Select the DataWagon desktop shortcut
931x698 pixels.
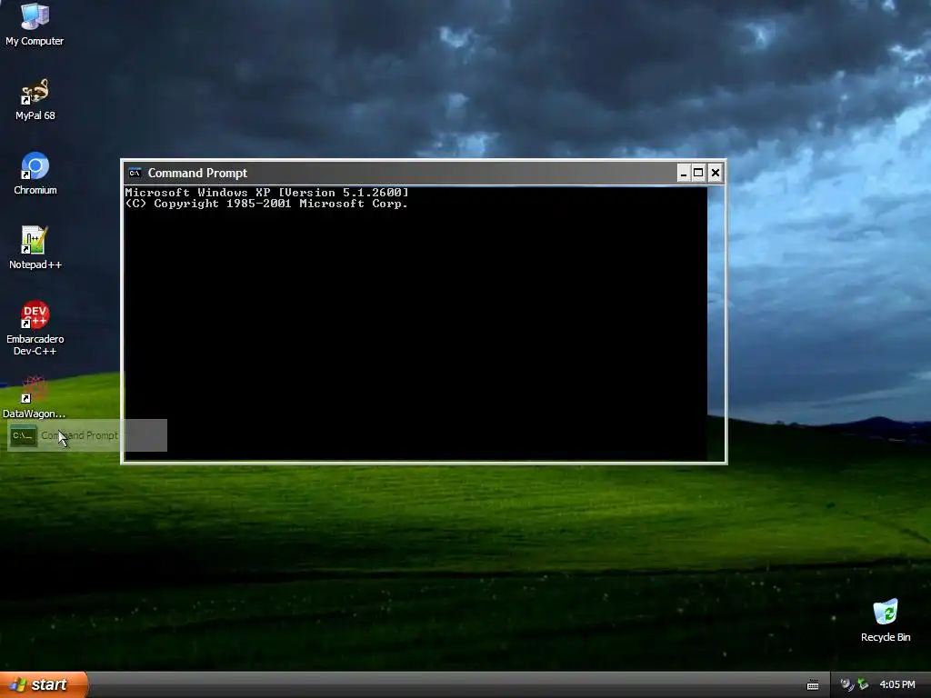(x=34, y=397)
